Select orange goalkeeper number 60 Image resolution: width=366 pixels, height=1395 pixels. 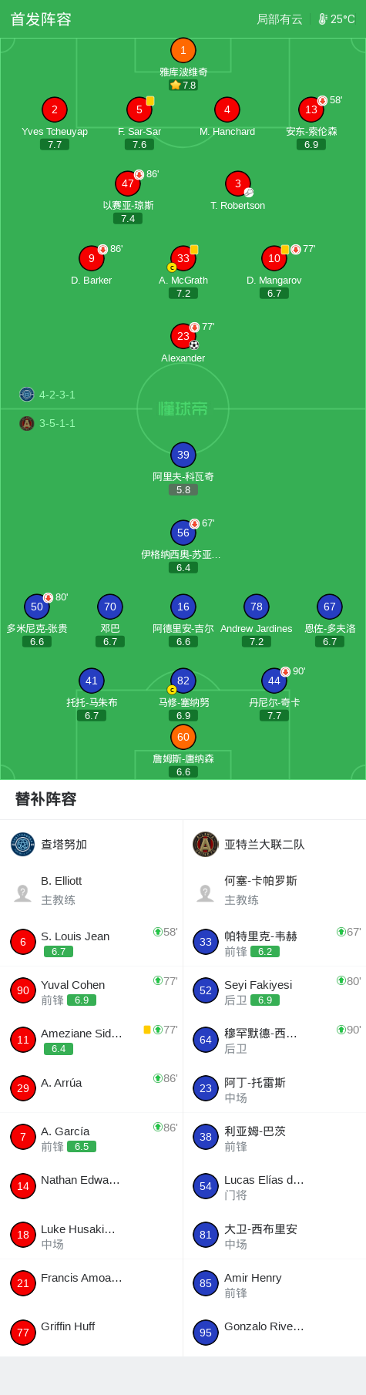pos(183,737)
